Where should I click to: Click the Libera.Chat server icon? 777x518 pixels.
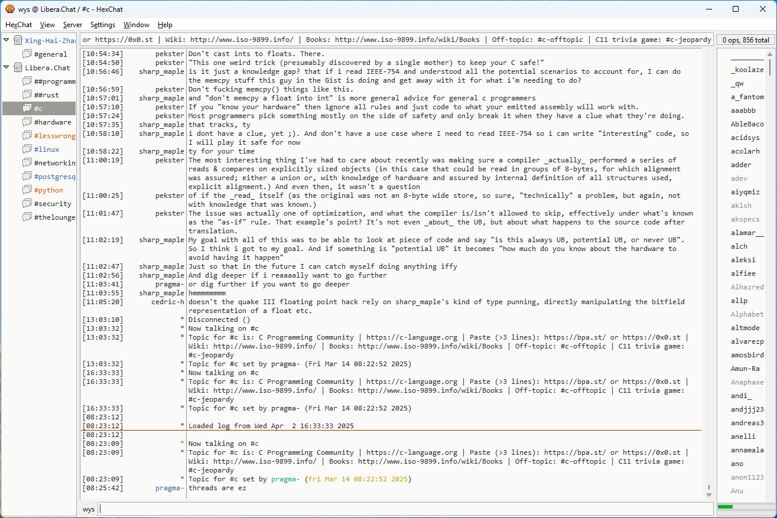[x=18, y=68]
